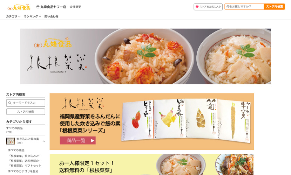Click the 商品一覧 red button
The height and width of the screenshot is (175, 291).
click(x=78, y=141)
